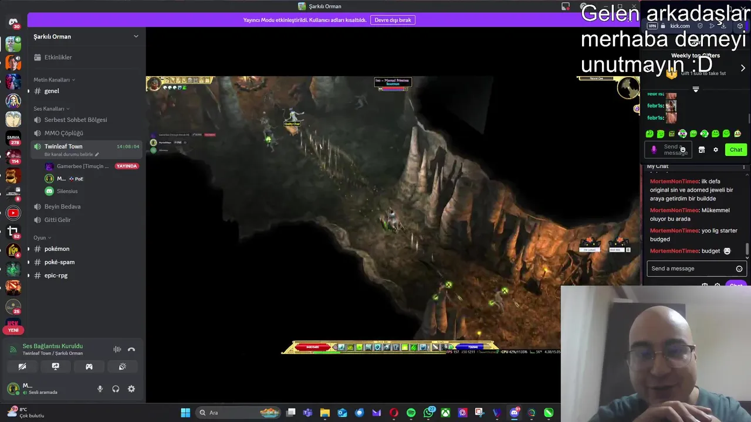Collapse the Kick gifters banner handle
The height and width of the screenshot is (422, 751).
[696, 90]
